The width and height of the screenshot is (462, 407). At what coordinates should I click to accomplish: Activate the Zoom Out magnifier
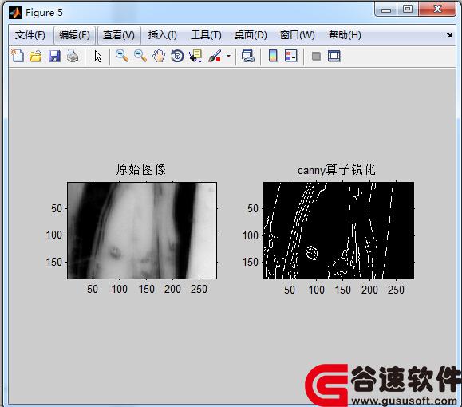tap(140, 56)
